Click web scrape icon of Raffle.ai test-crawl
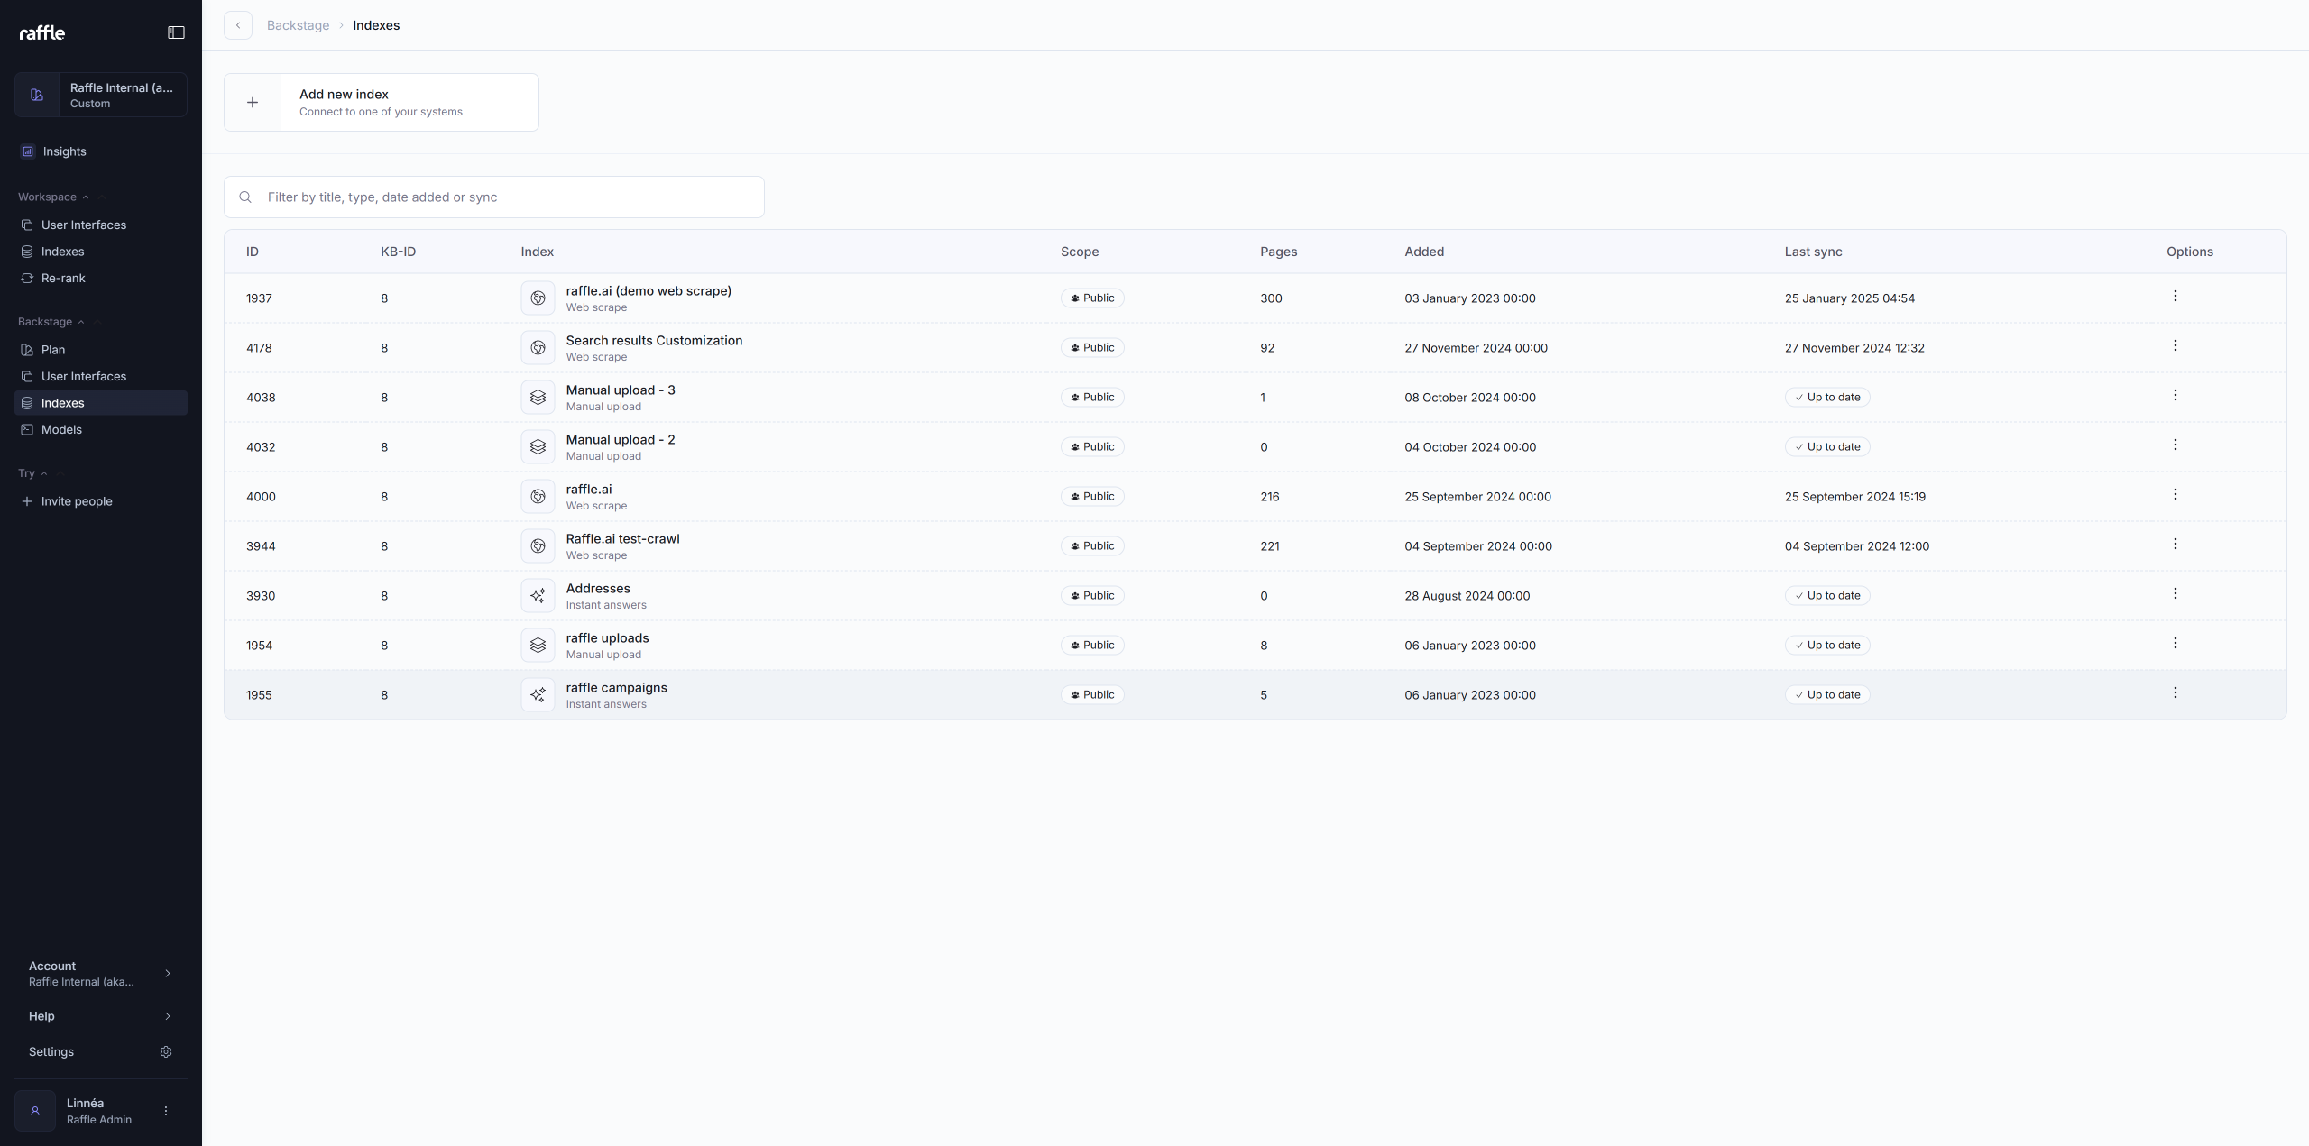Screen dimensions: 2309x1146 tap(538, 546)
